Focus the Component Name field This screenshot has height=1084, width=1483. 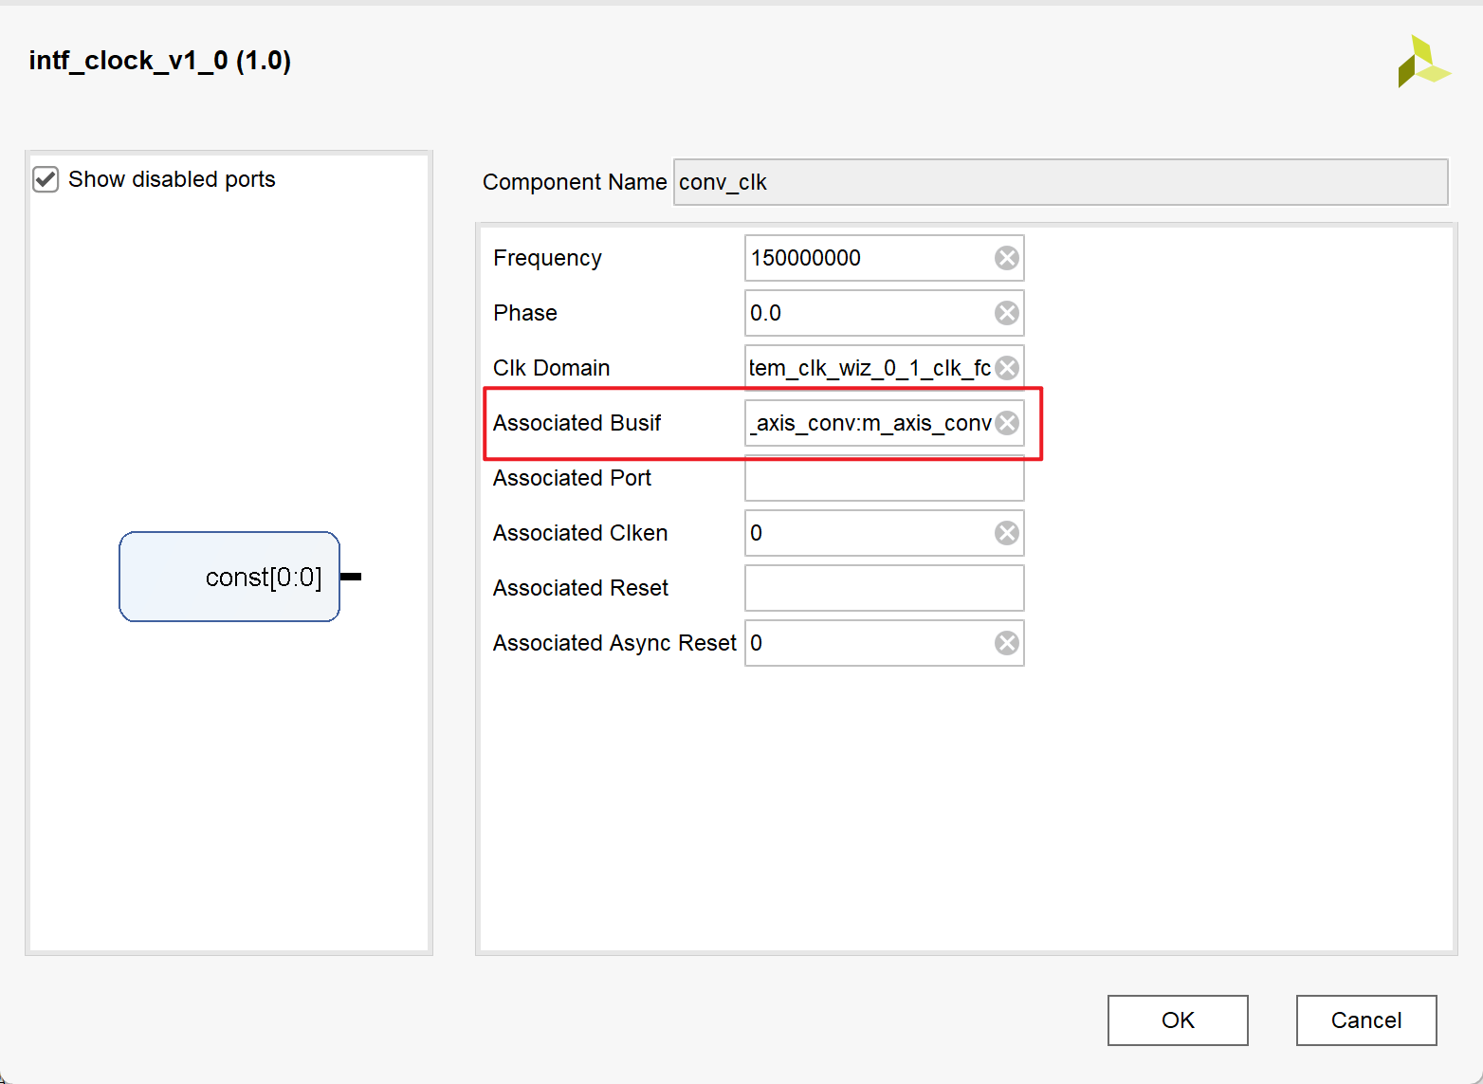(1060, 182)
